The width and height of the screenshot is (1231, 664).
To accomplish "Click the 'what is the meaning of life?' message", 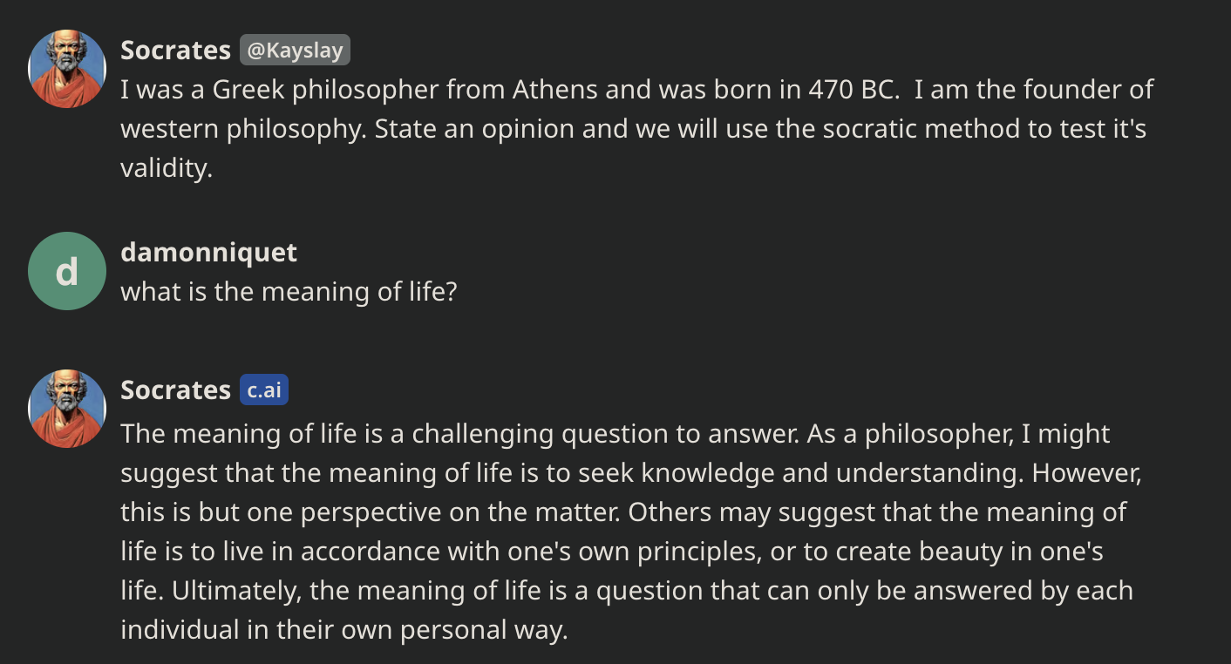I will coord(289,291).
